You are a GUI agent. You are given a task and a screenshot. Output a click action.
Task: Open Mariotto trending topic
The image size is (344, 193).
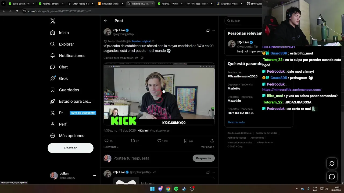[234, 88]
